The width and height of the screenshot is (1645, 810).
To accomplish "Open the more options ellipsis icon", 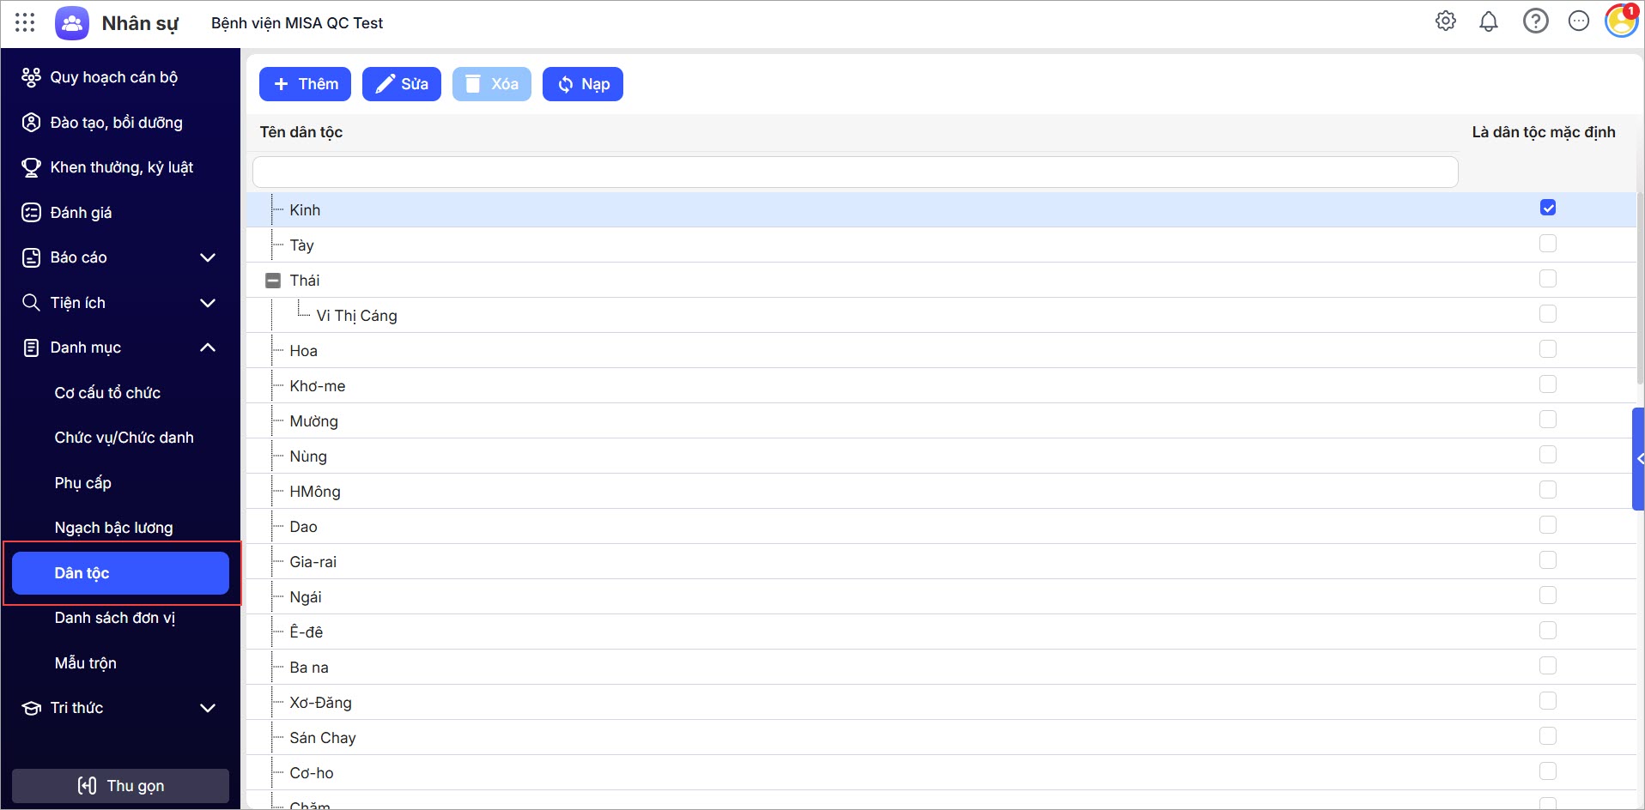I will coord(1579,21).
